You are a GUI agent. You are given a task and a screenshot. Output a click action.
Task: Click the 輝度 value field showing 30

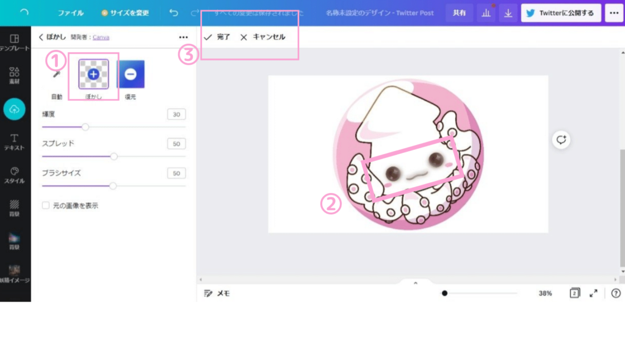click(176, 114)
